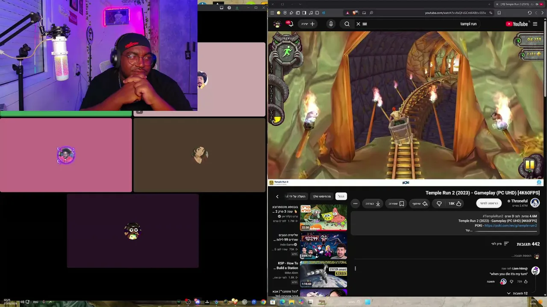Clear the YouTube search text with the X
Viewport: 547px width, 307px height.
pos(359,24)
